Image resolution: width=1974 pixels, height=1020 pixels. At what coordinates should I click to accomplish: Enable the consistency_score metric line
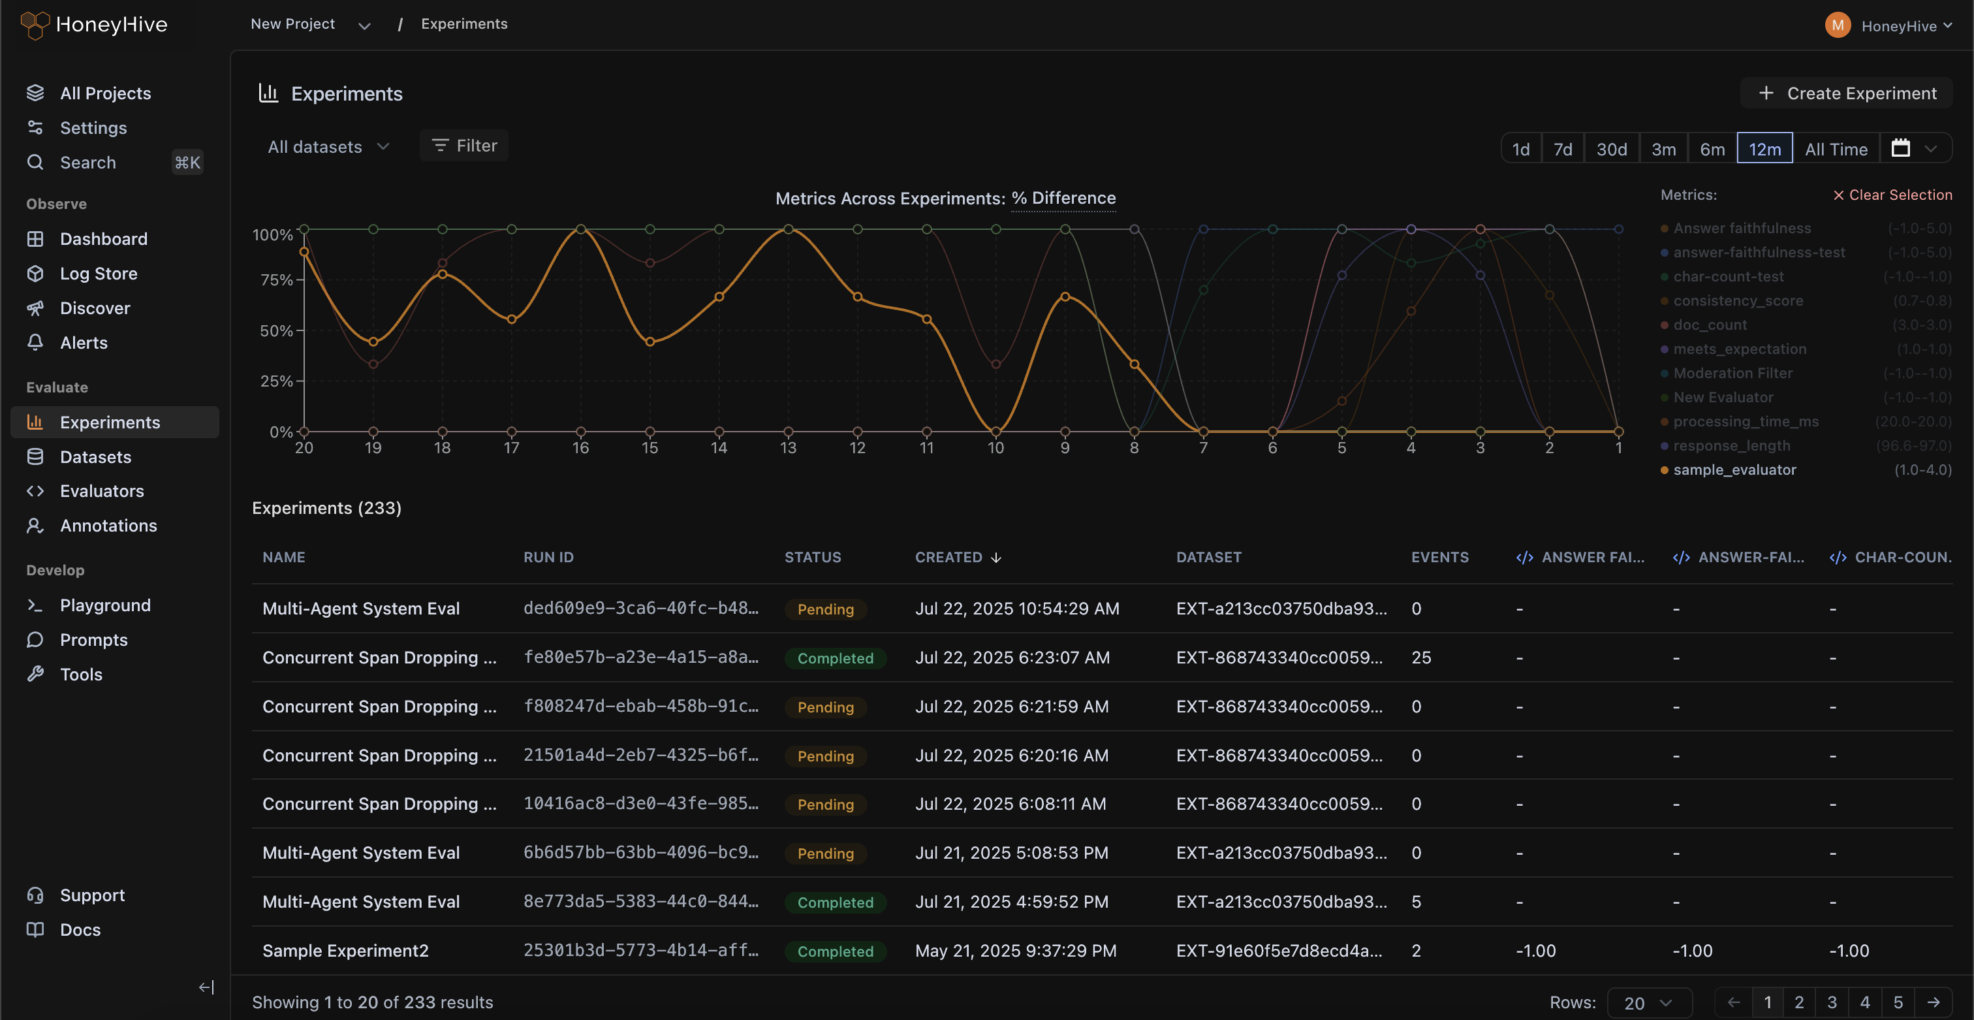1737,300
